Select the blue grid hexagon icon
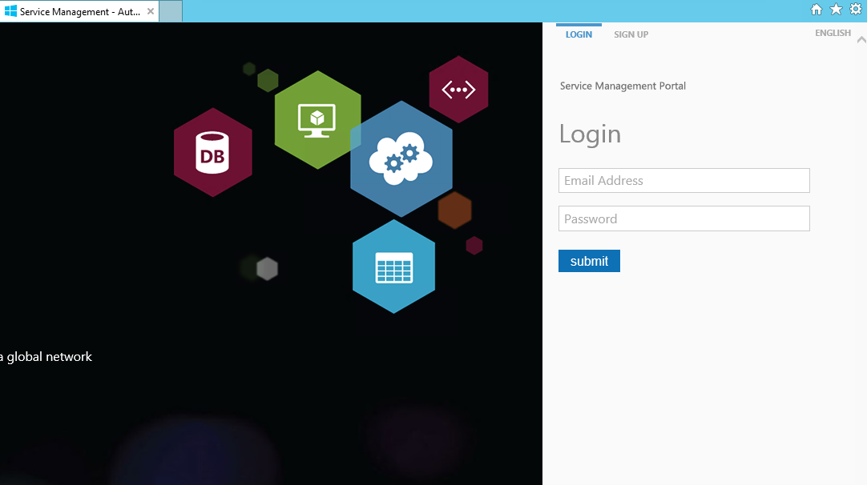This screenshot has height=485, width=867. coord(393,267)
